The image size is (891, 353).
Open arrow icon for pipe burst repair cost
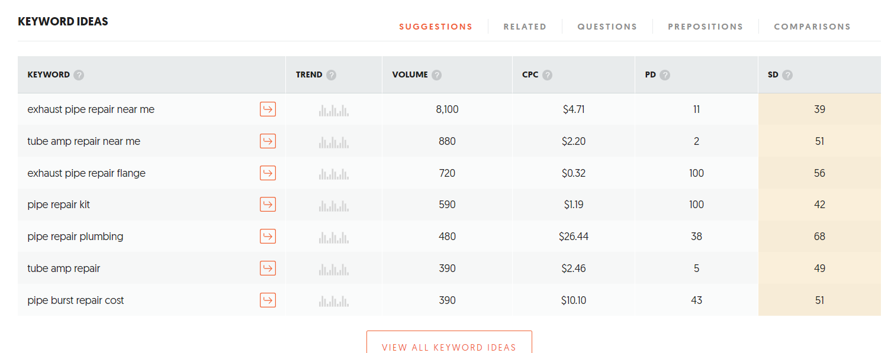[x=268, y=300]
